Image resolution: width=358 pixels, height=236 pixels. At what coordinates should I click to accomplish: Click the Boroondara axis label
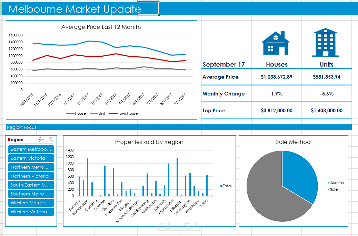80,207
